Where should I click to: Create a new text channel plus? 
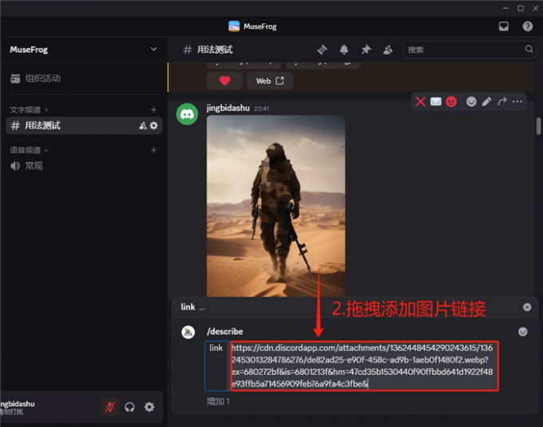[154, 110]
